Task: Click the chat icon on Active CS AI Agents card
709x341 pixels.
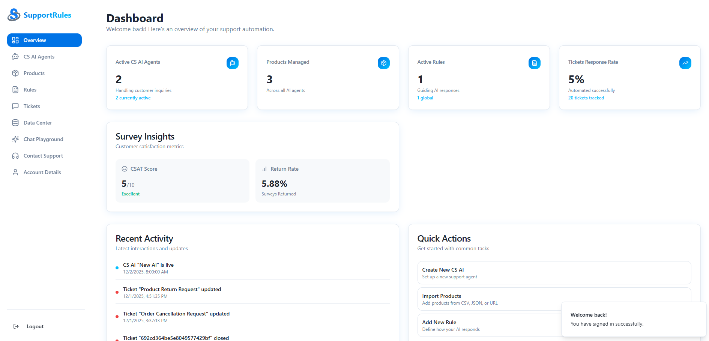Action: (x=233, y=63)
